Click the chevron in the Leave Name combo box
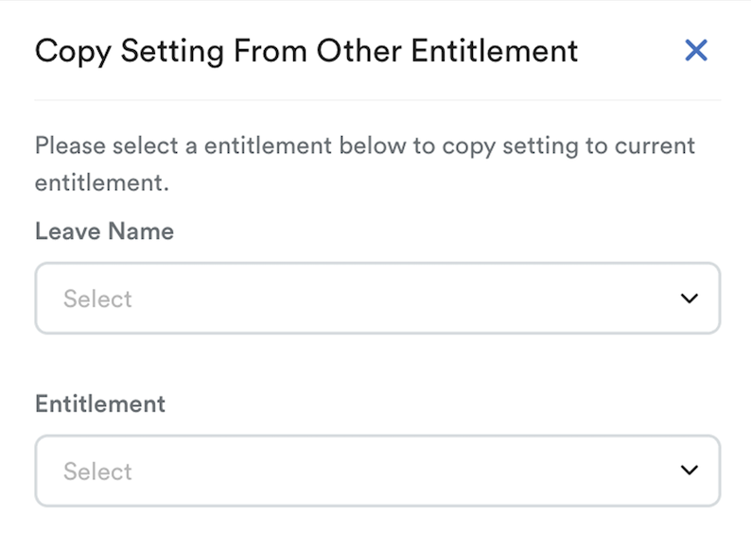 [x=689, y=299]
